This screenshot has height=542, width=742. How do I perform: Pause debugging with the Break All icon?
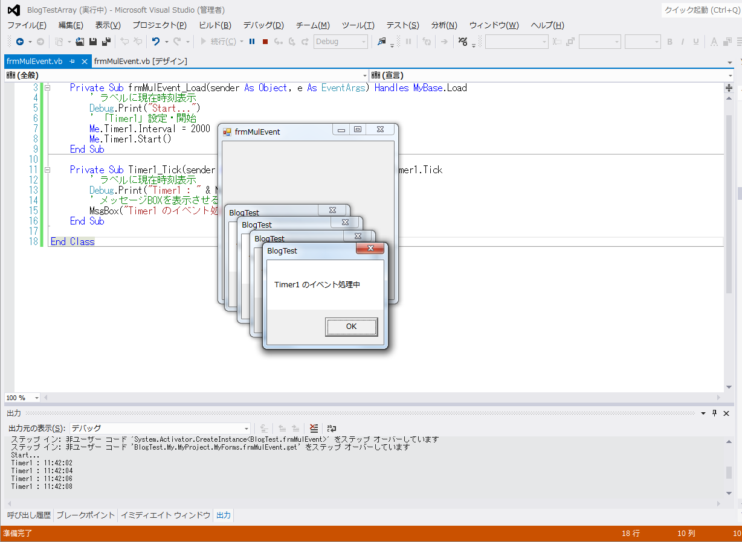point(252,42)
